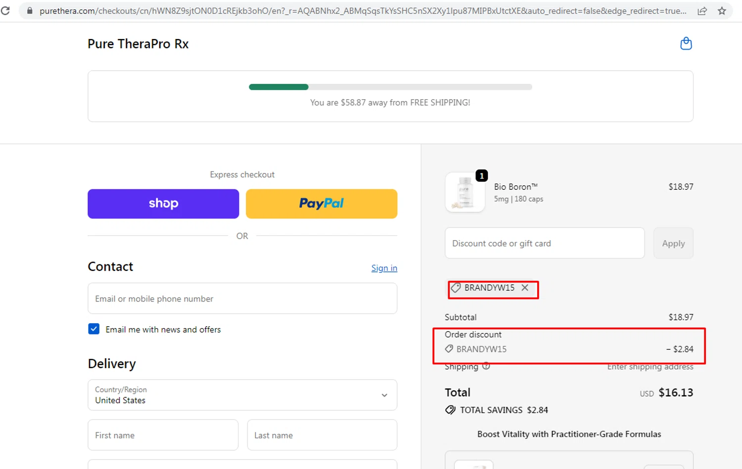742x469 pixels.
Task: Click the free shipping progress bar
Action: point(390,87)
